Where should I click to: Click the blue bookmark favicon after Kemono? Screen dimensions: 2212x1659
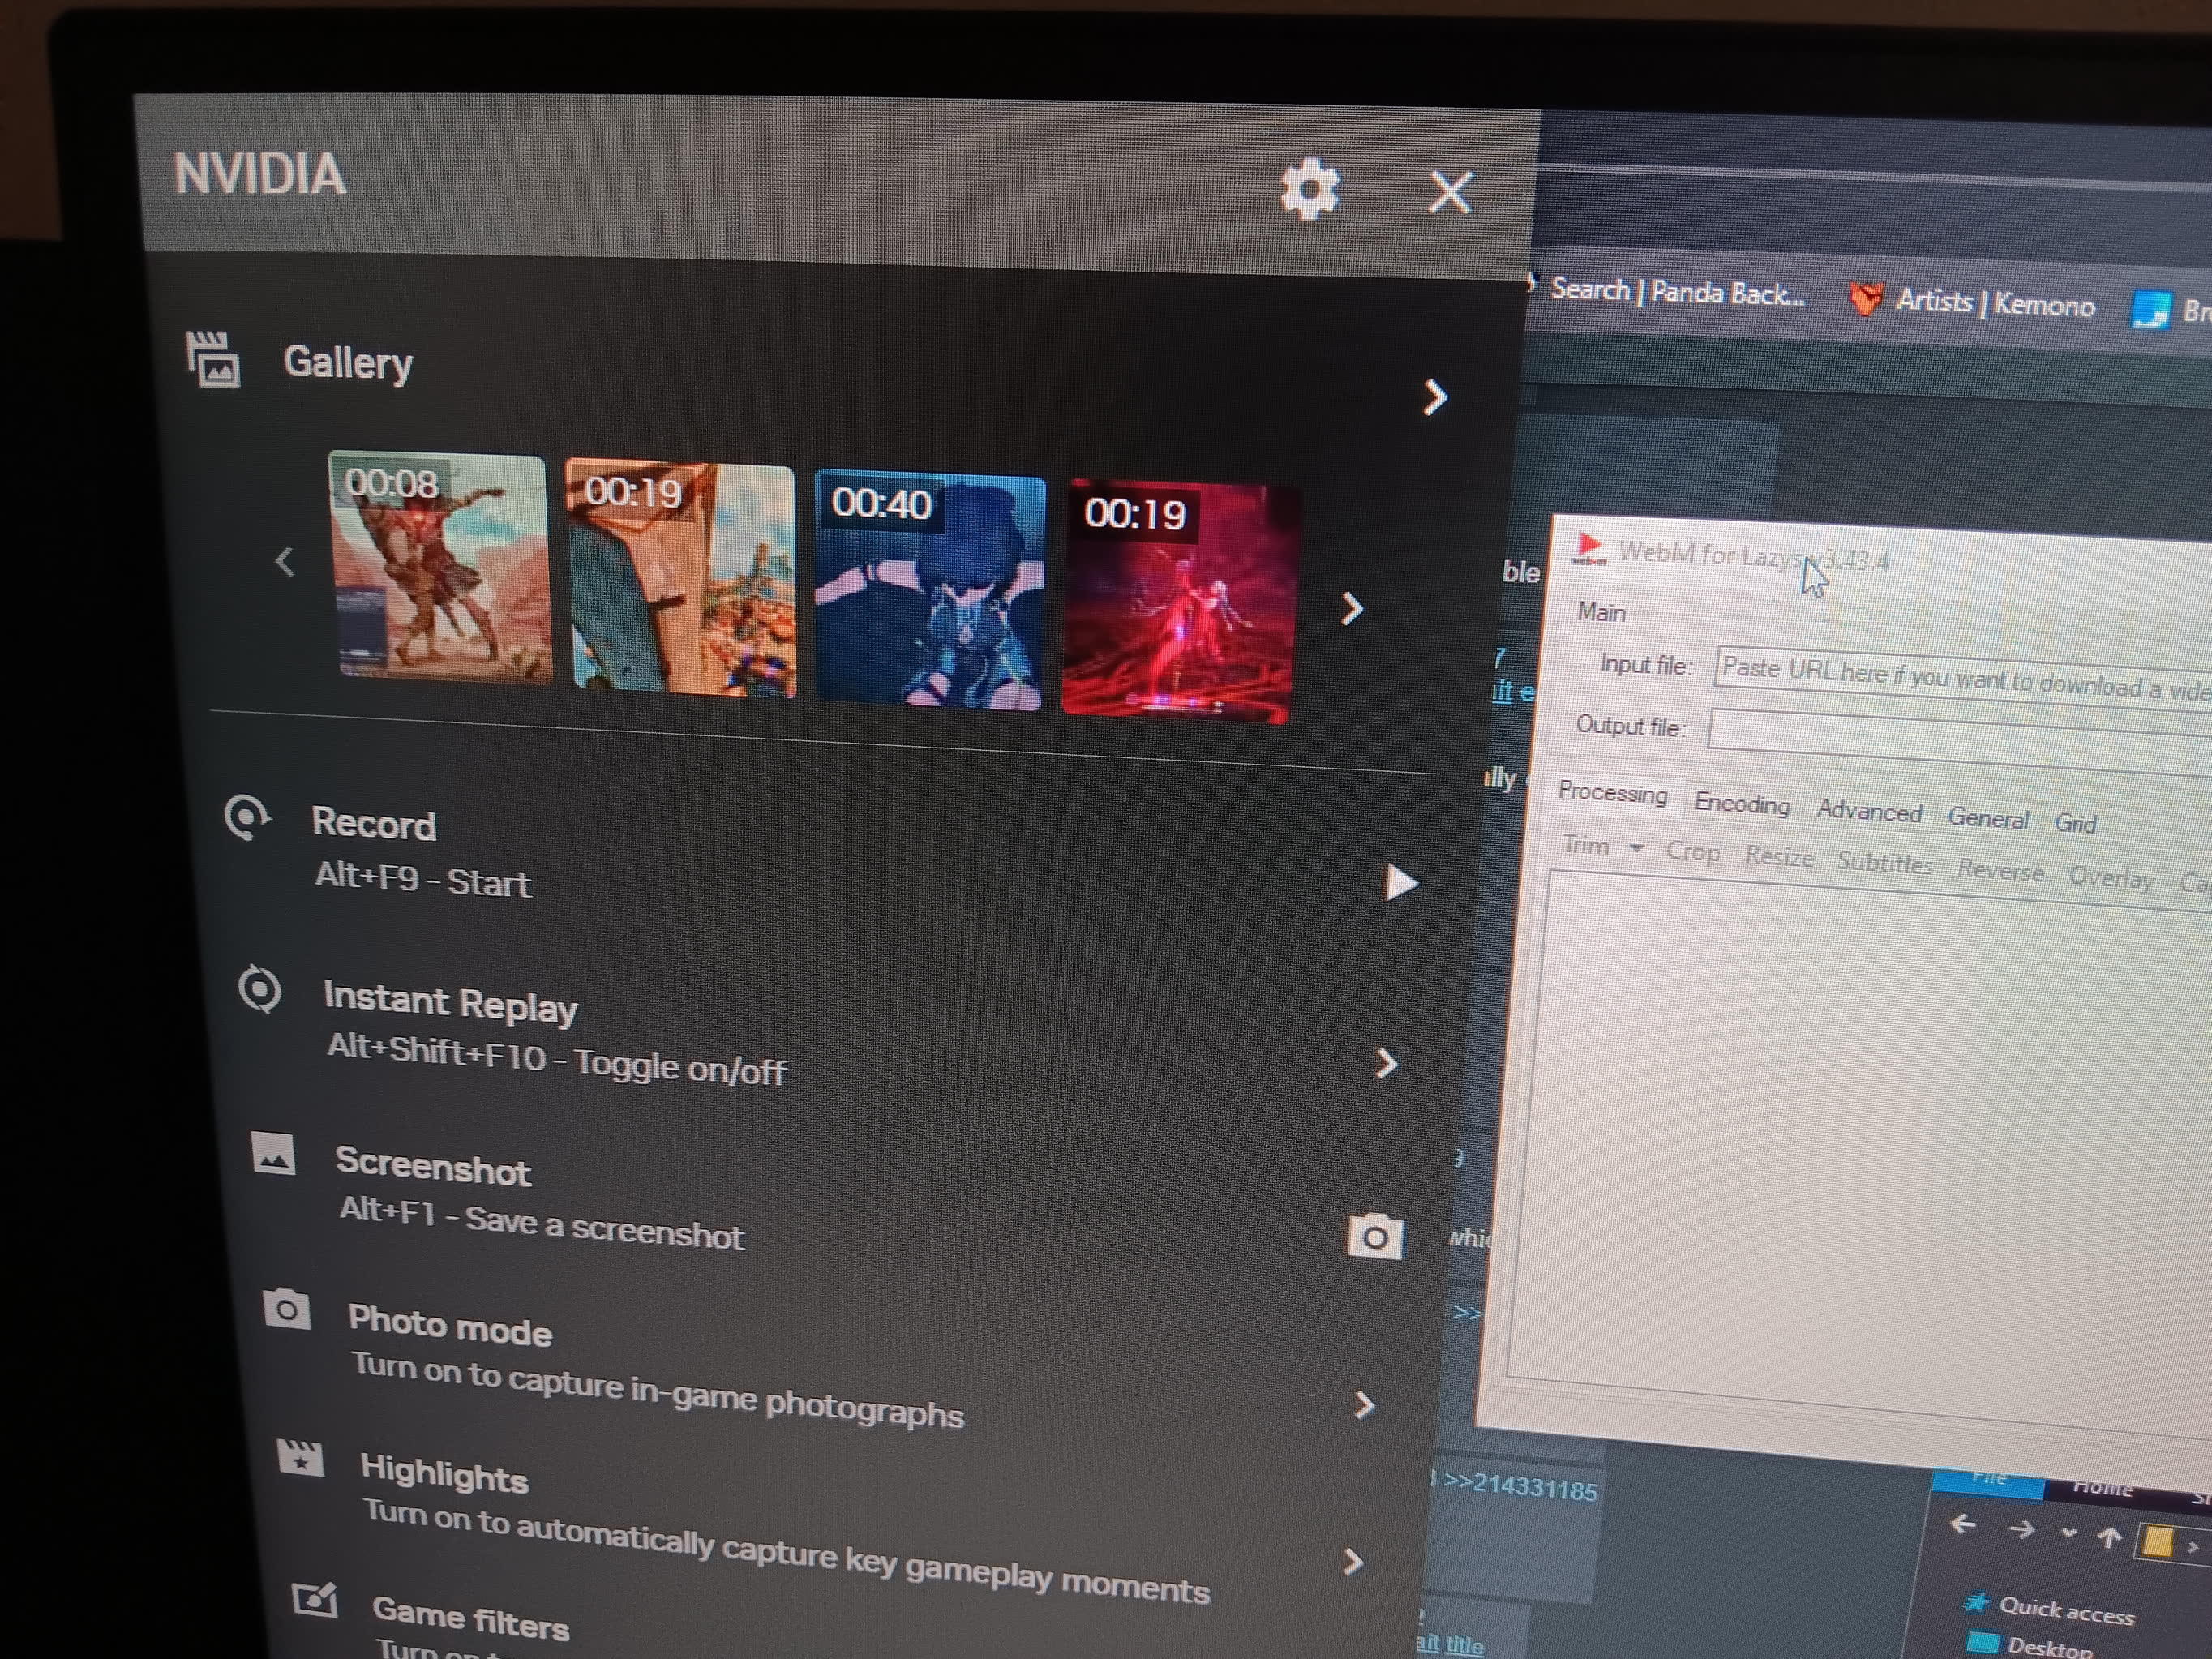2151,309
